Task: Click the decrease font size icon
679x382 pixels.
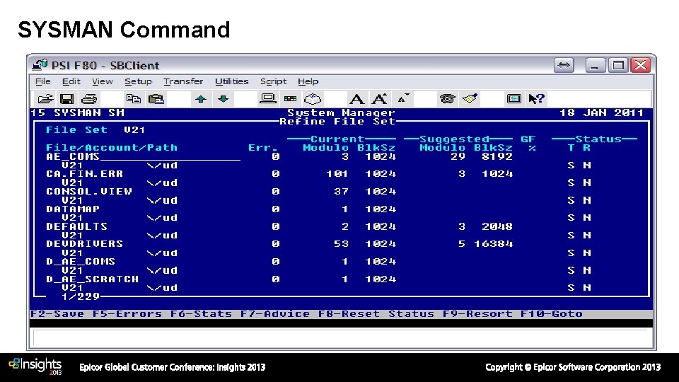Action: (x=402, y=99)
